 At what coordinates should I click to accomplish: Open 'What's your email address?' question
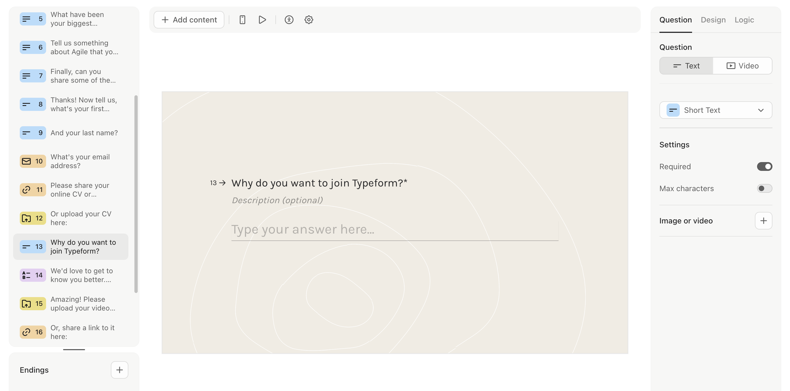80,161
